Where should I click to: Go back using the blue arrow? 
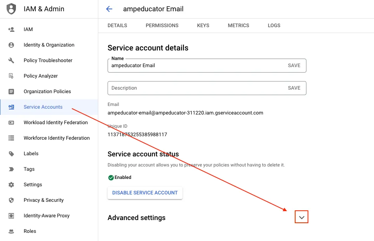point(109,9)
